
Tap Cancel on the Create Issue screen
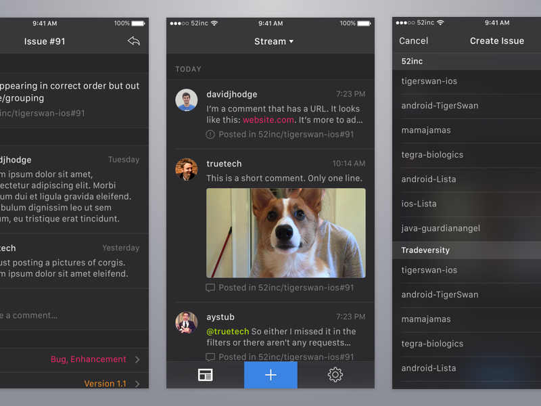tap(413, 41)
